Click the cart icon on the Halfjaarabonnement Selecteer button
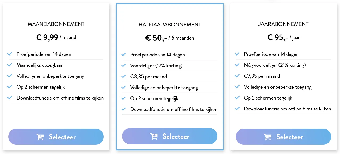Screen dimensions: 340x154 (x=154, y=136)
